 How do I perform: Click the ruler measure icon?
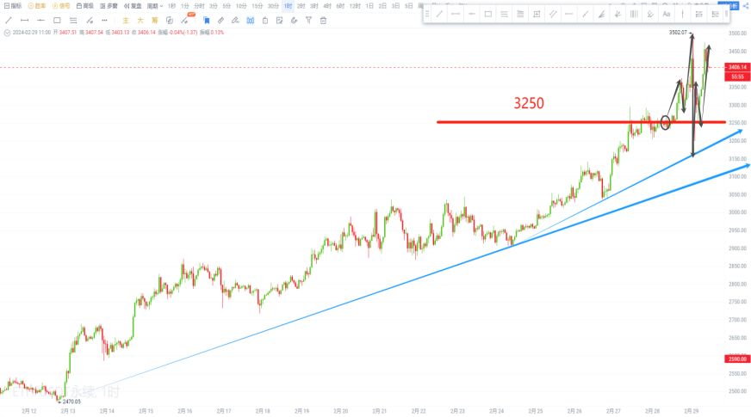point(220,20)
